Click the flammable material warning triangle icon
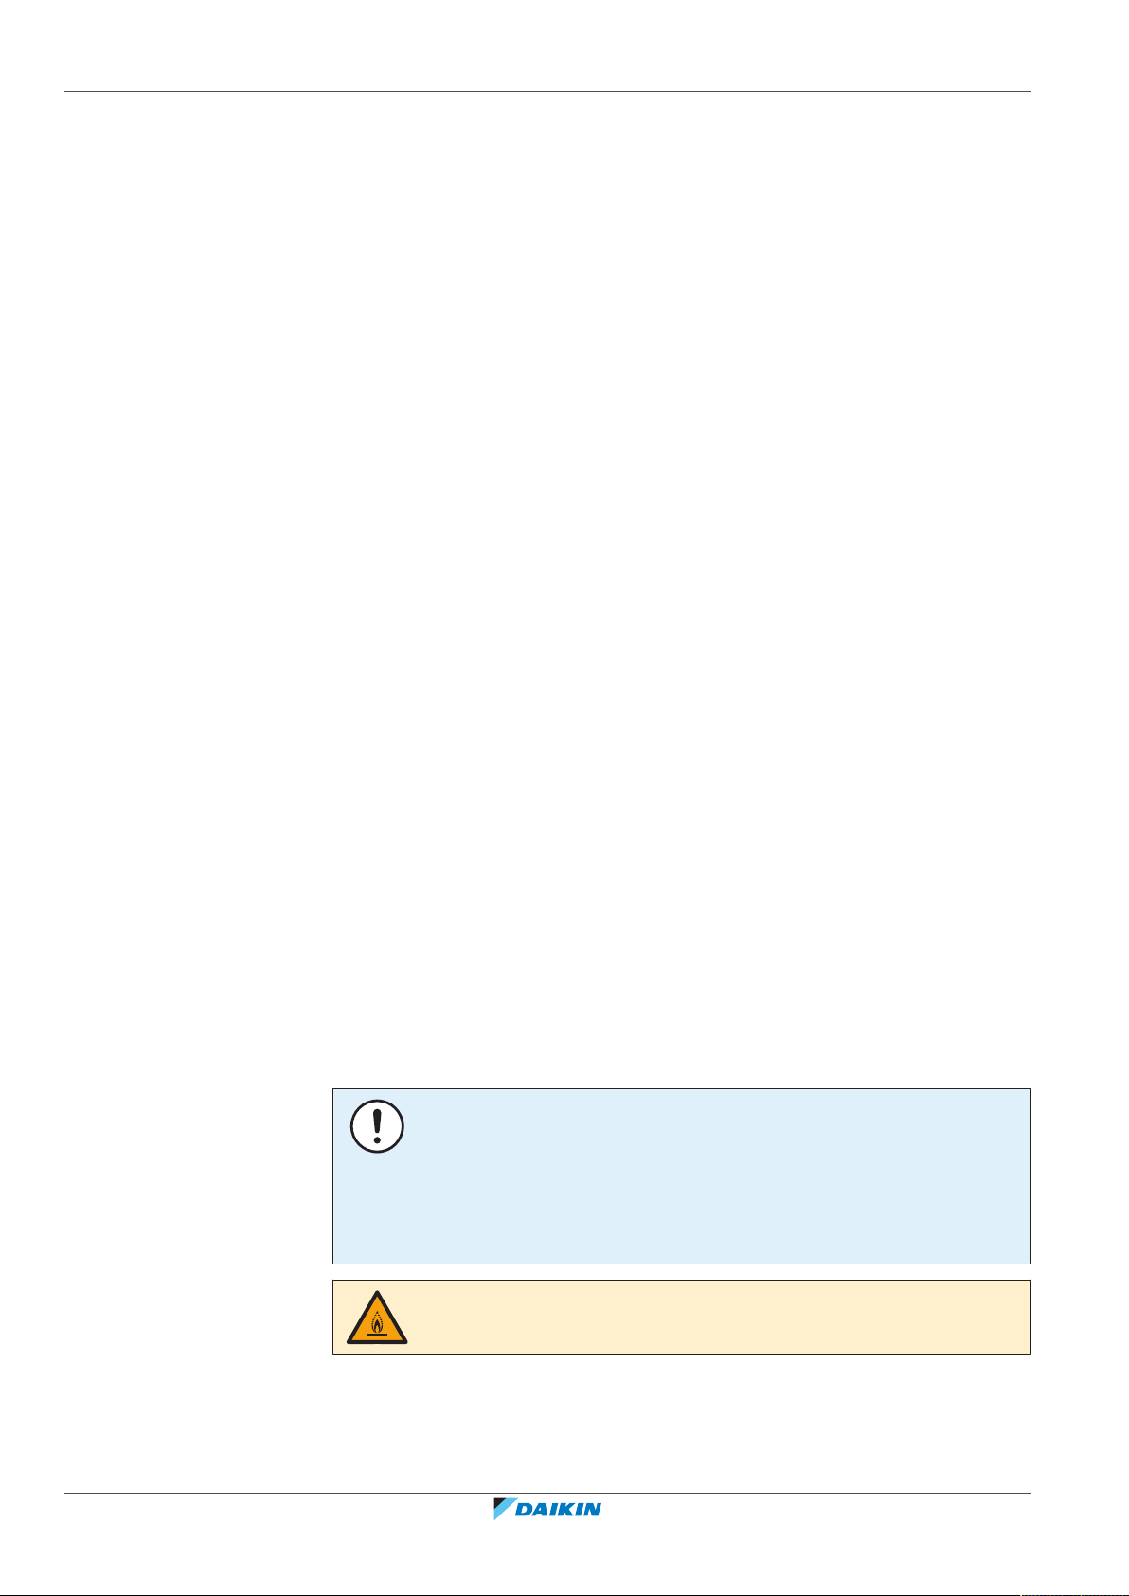 377,1317
